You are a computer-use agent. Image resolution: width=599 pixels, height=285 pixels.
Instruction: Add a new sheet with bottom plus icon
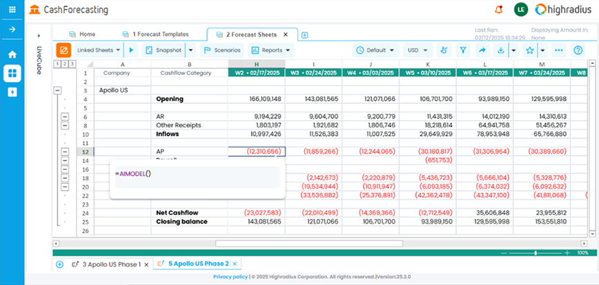point(59,264)
